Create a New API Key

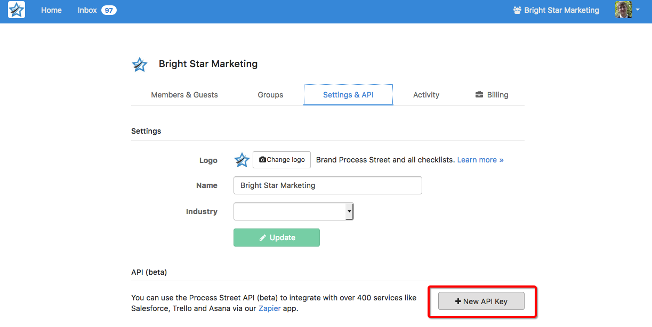pos(481,301)
